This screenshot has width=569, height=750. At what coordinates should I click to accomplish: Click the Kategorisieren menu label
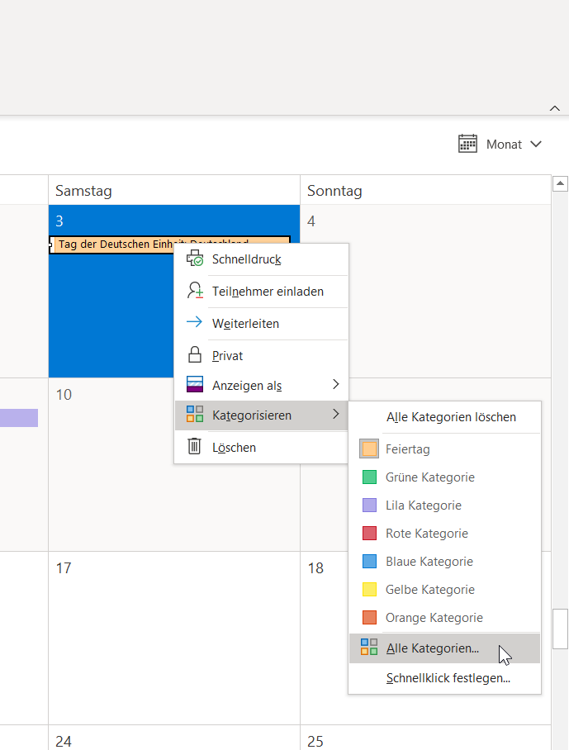pos(252,415)
